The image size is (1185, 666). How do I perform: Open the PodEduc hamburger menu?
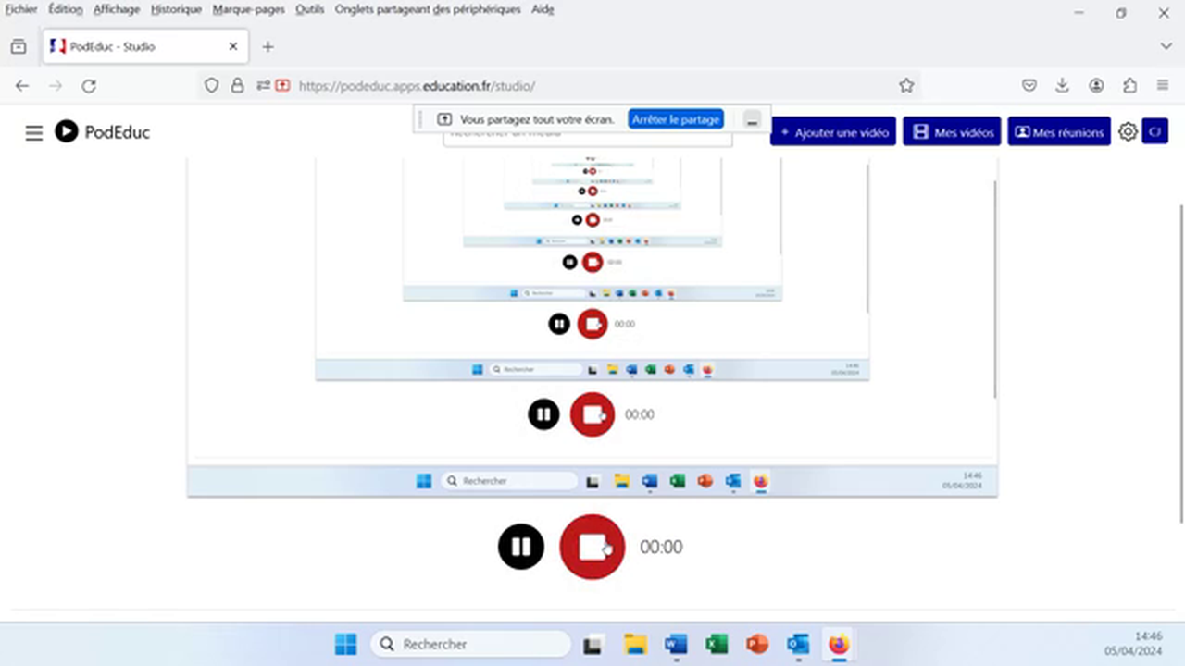click(34, 132)
